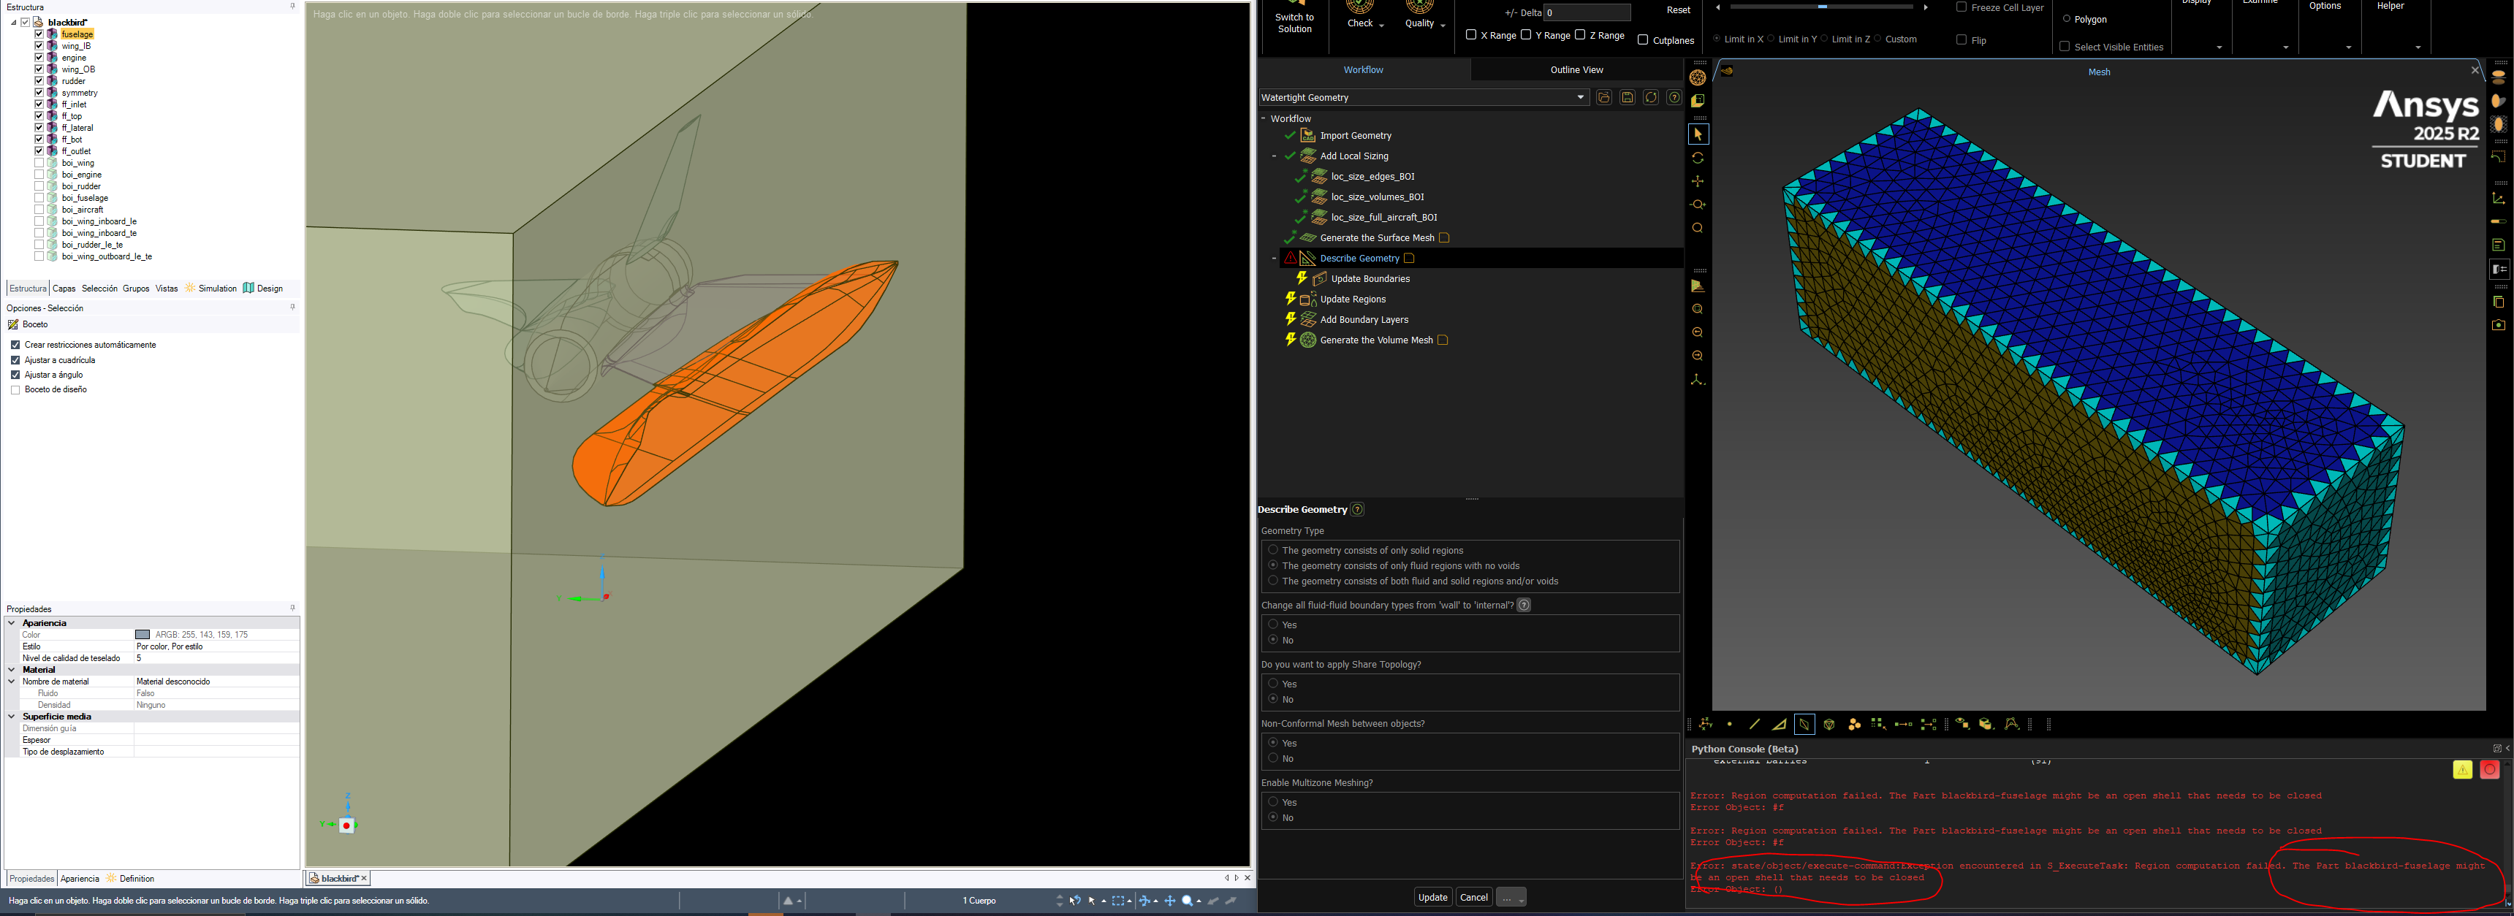Click the SpaceClaim spin view tool in status bar
2514x916 pixels.
[x=1146, y=901]
